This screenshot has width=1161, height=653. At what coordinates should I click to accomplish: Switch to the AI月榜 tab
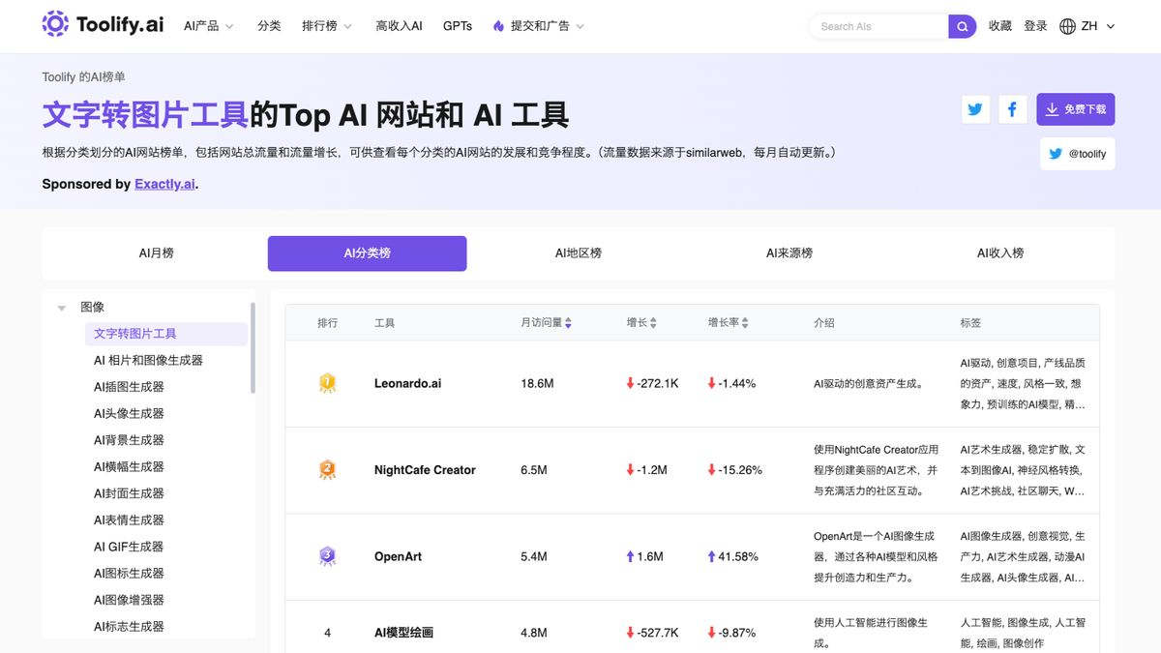click(157, 253)
